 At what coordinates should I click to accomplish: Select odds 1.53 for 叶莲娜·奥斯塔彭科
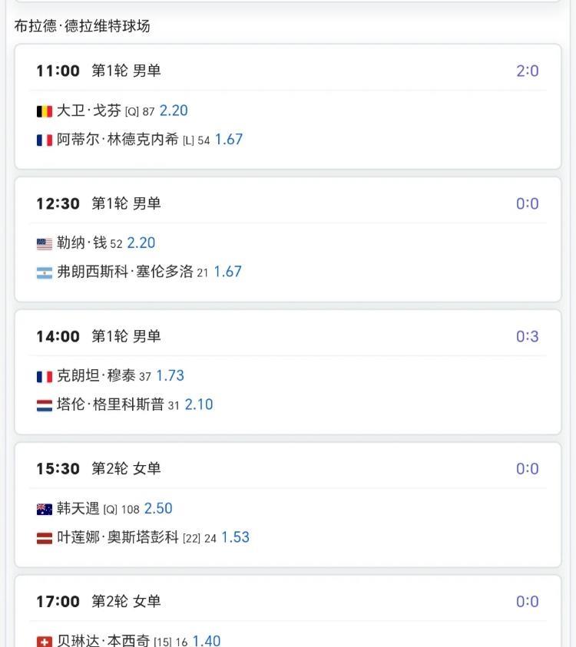235,537
